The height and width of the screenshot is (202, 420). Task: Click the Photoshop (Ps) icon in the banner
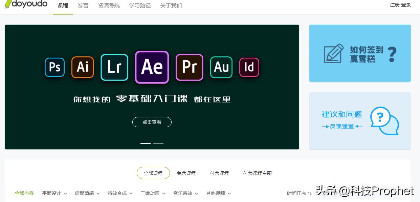coord(54,67)
